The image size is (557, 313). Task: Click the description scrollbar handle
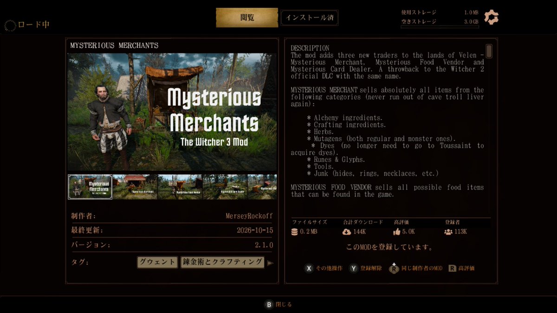click(489, 51)
